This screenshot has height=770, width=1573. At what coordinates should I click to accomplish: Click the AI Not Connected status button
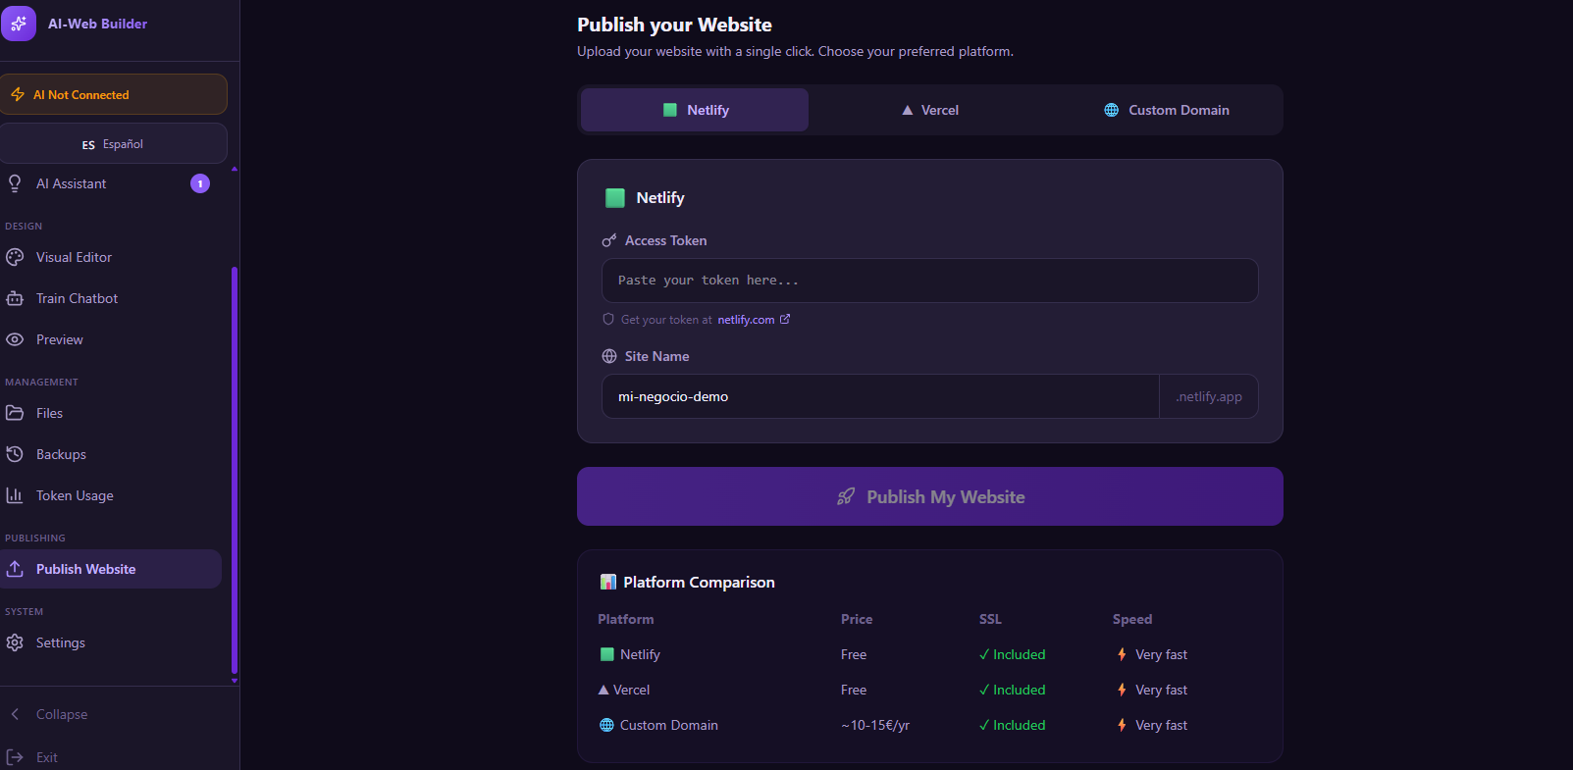point(114,95)
